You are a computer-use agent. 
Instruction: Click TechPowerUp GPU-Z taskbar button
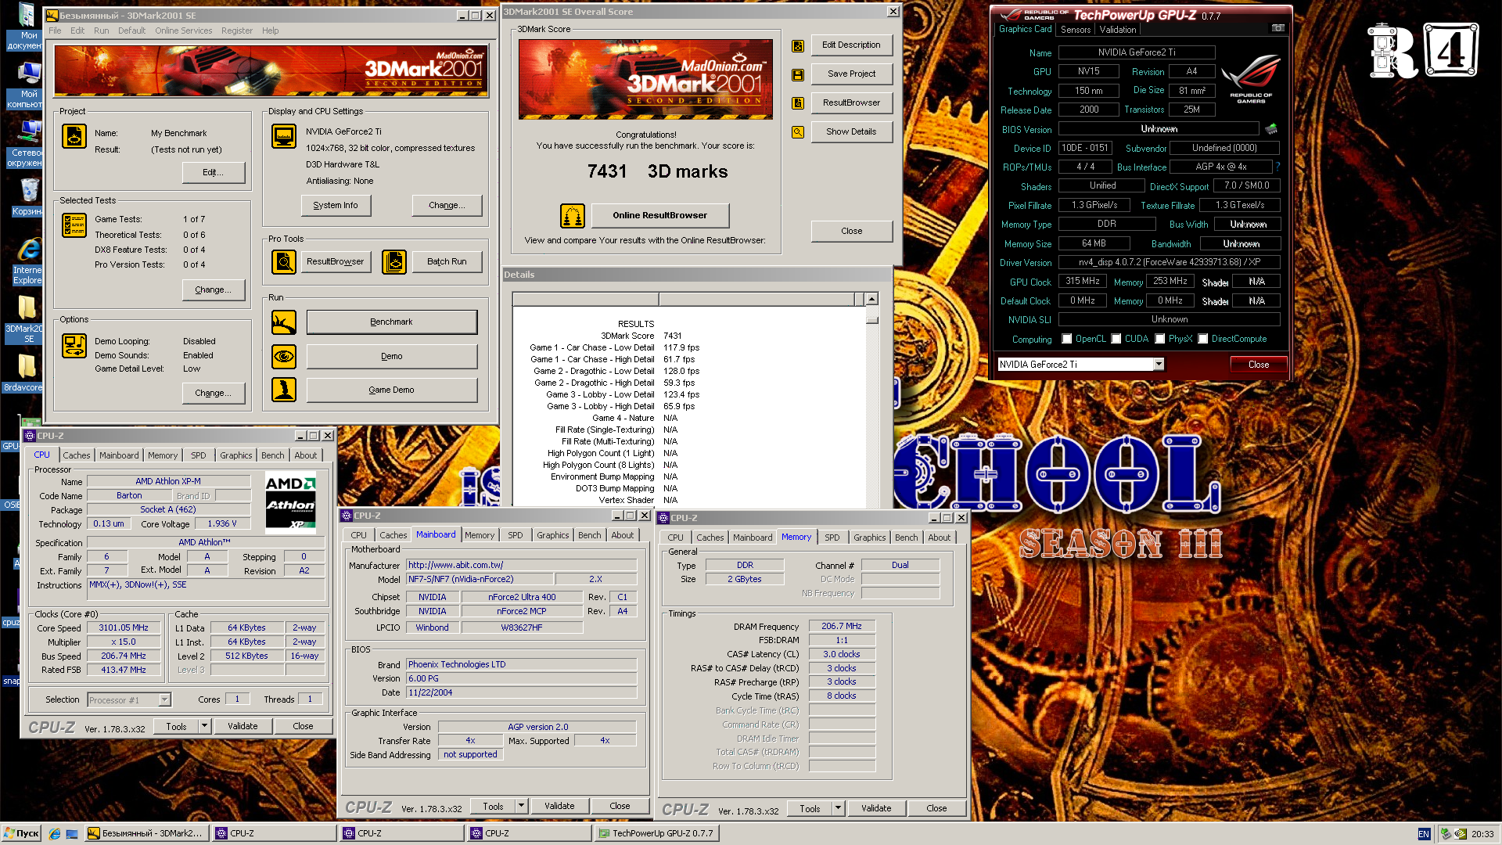click(x=656, y=834)
